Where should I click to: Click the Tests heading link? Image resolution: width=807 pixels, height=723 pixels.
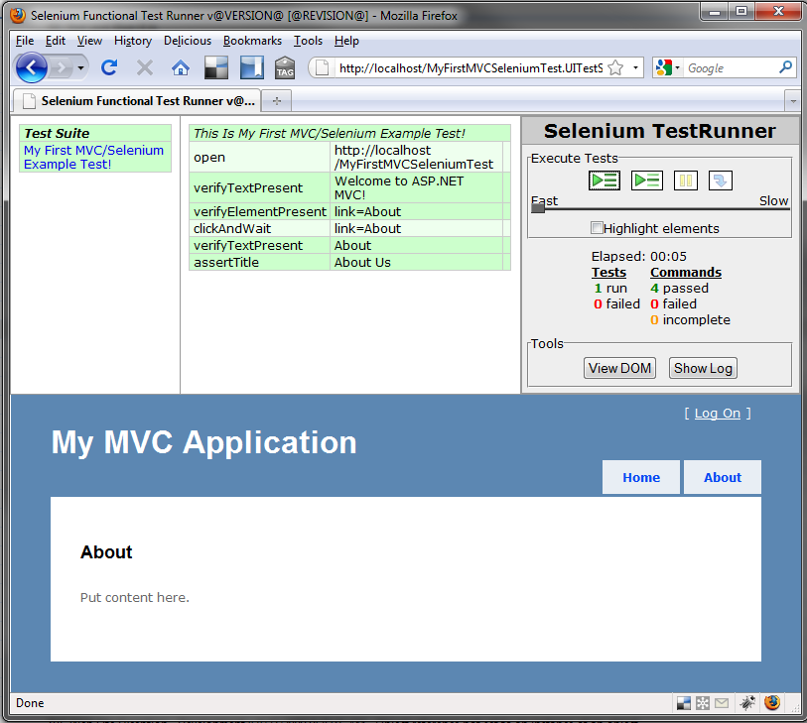tap(608, 272)
